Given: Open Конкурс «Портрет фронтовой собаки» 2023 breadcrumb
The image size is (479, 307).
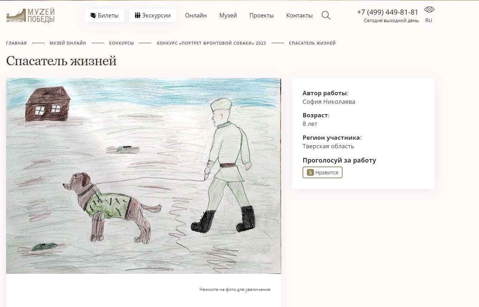Looking at the screenshot, I should pyautogui.click(x=211, y=43).
